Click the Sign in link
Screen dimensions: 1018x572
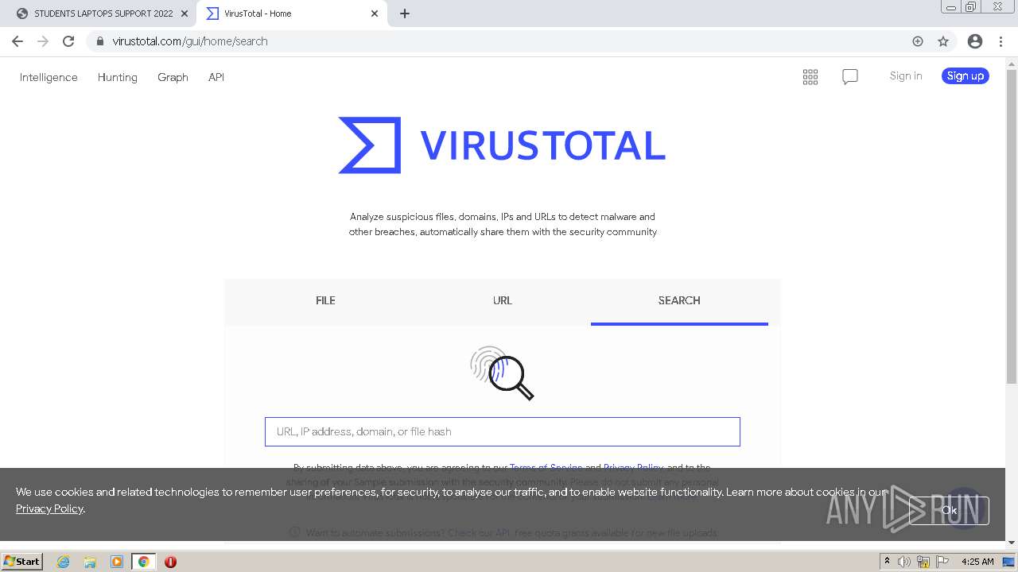pos(906,76)
